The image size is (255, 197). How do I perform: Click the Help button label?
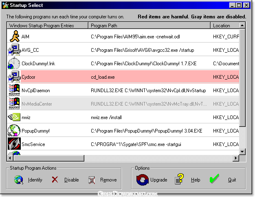pyautogui.click(x=196, y=180)
